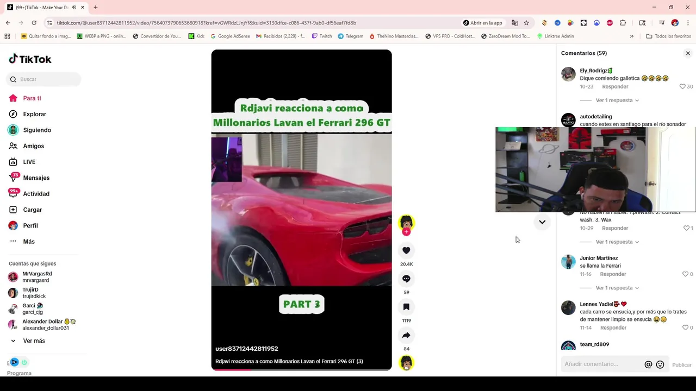Open new browser tab with plus
The image size is (696, 391).
(96, 8)
